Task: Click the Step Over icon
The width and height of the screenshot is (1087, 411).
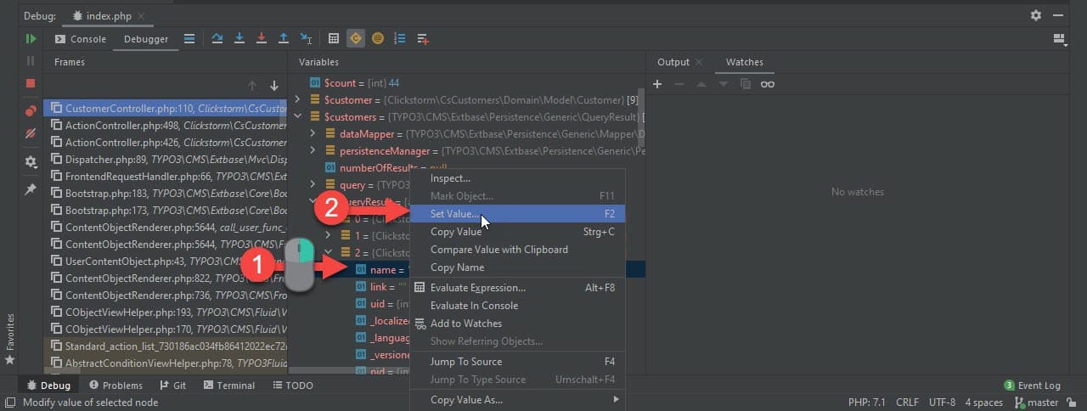Action: pyautogui.click(x=217, y=39)
